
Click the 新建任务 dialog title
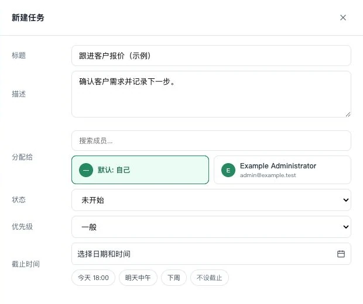pos(28,18)
